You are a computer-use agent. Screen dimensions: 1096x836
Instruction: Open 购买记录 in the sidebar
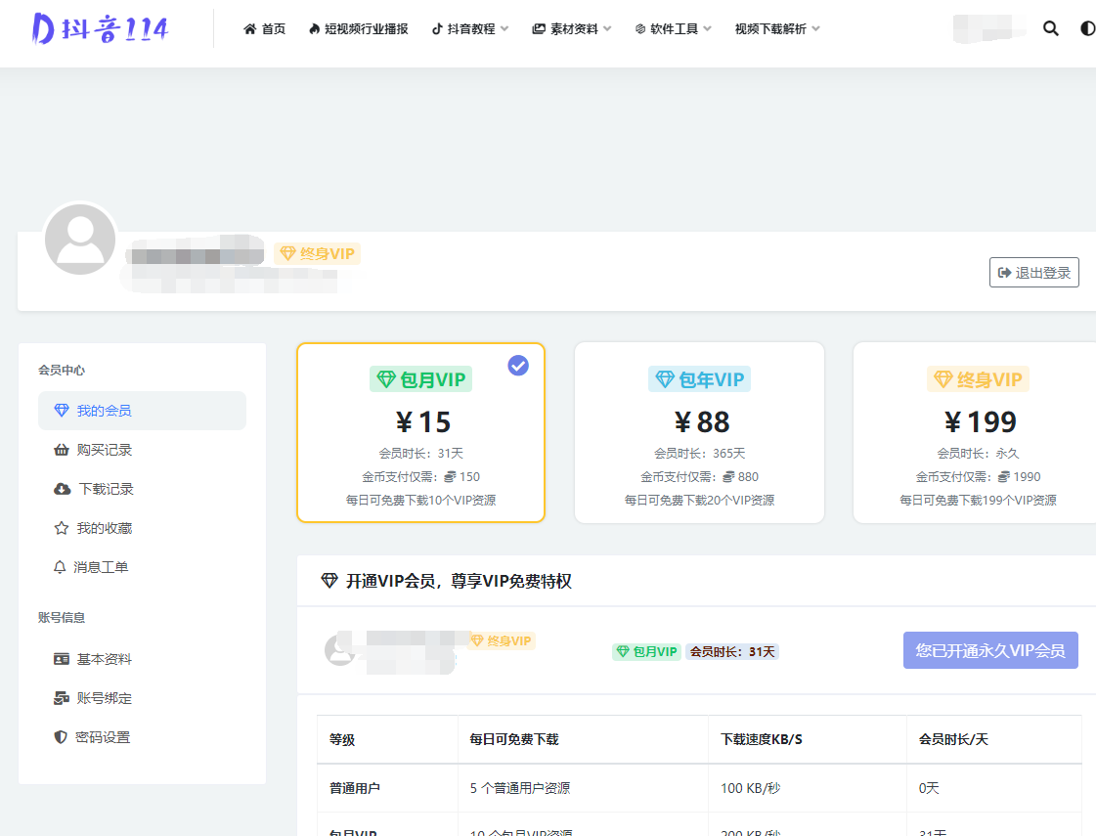(142, 450)
